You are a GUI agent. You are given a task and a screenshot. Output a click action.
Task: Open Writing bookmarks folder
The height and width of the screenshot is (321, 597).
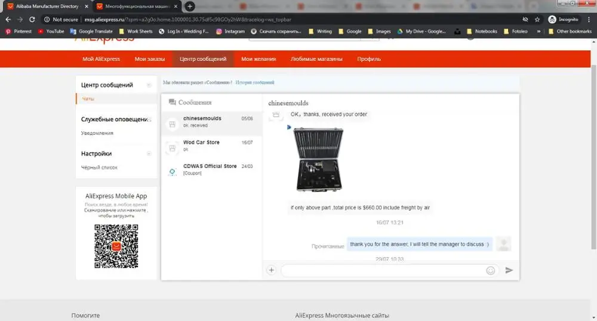(320, 31)
